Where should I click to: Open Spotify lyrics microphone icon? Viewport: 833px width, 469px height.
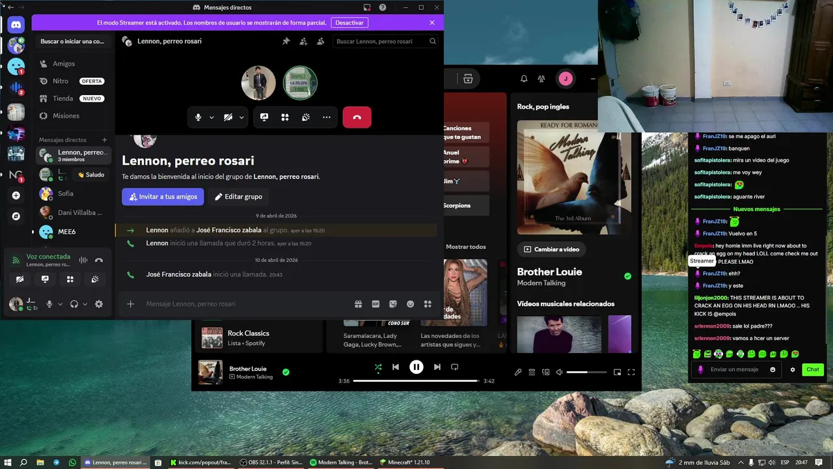pyautogui.click(x=518, y=372)
